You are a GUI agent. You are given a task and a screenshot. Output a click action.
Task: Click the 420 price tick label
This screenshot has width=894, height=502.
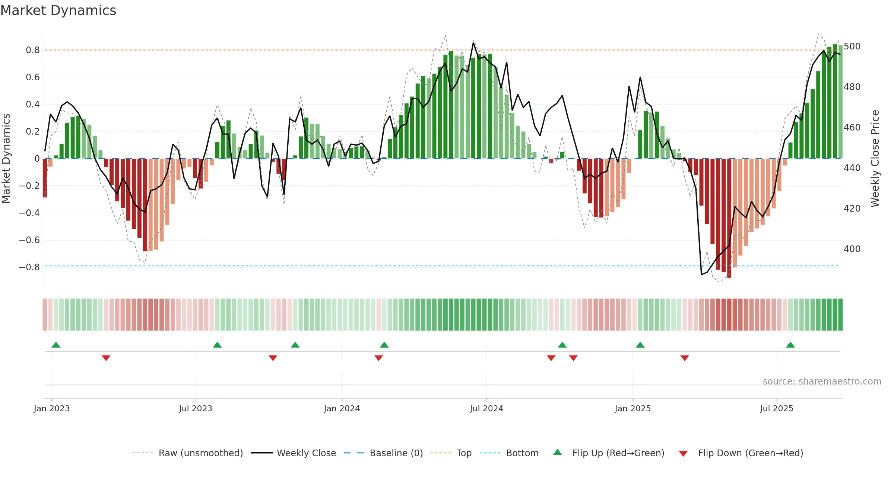(852, 209)
